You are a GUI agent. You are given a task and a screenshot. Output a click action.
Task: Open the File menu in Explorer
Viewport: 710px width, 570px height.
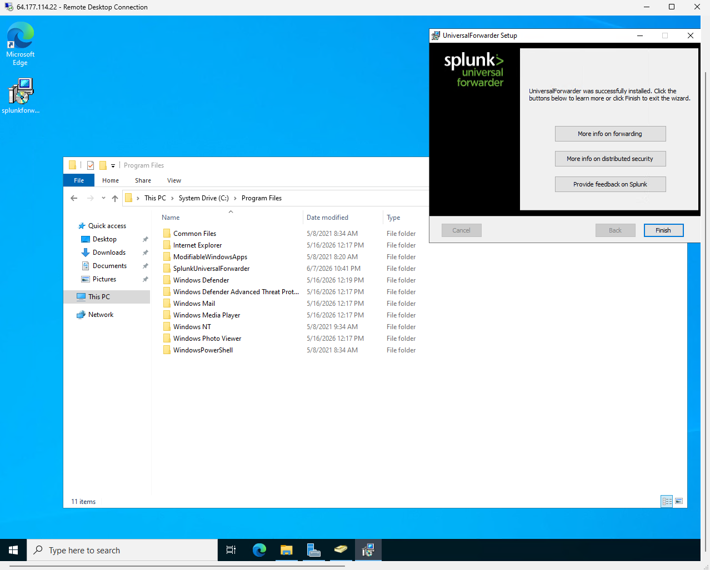coord(79,180)
